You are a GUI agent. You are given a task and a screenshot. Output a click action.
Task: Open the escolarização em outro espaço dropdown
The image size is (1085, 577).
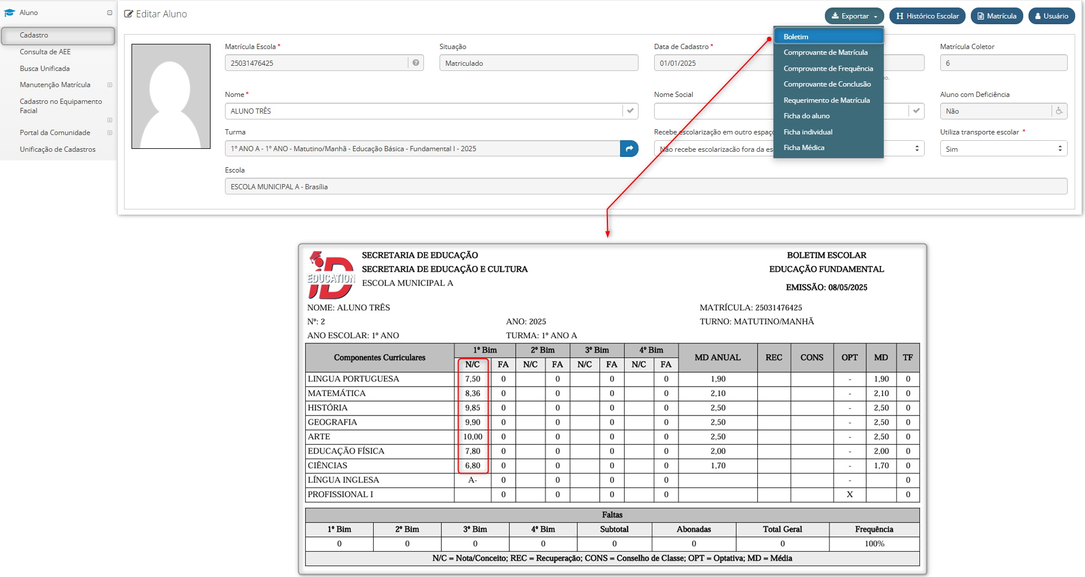[789, 149]
